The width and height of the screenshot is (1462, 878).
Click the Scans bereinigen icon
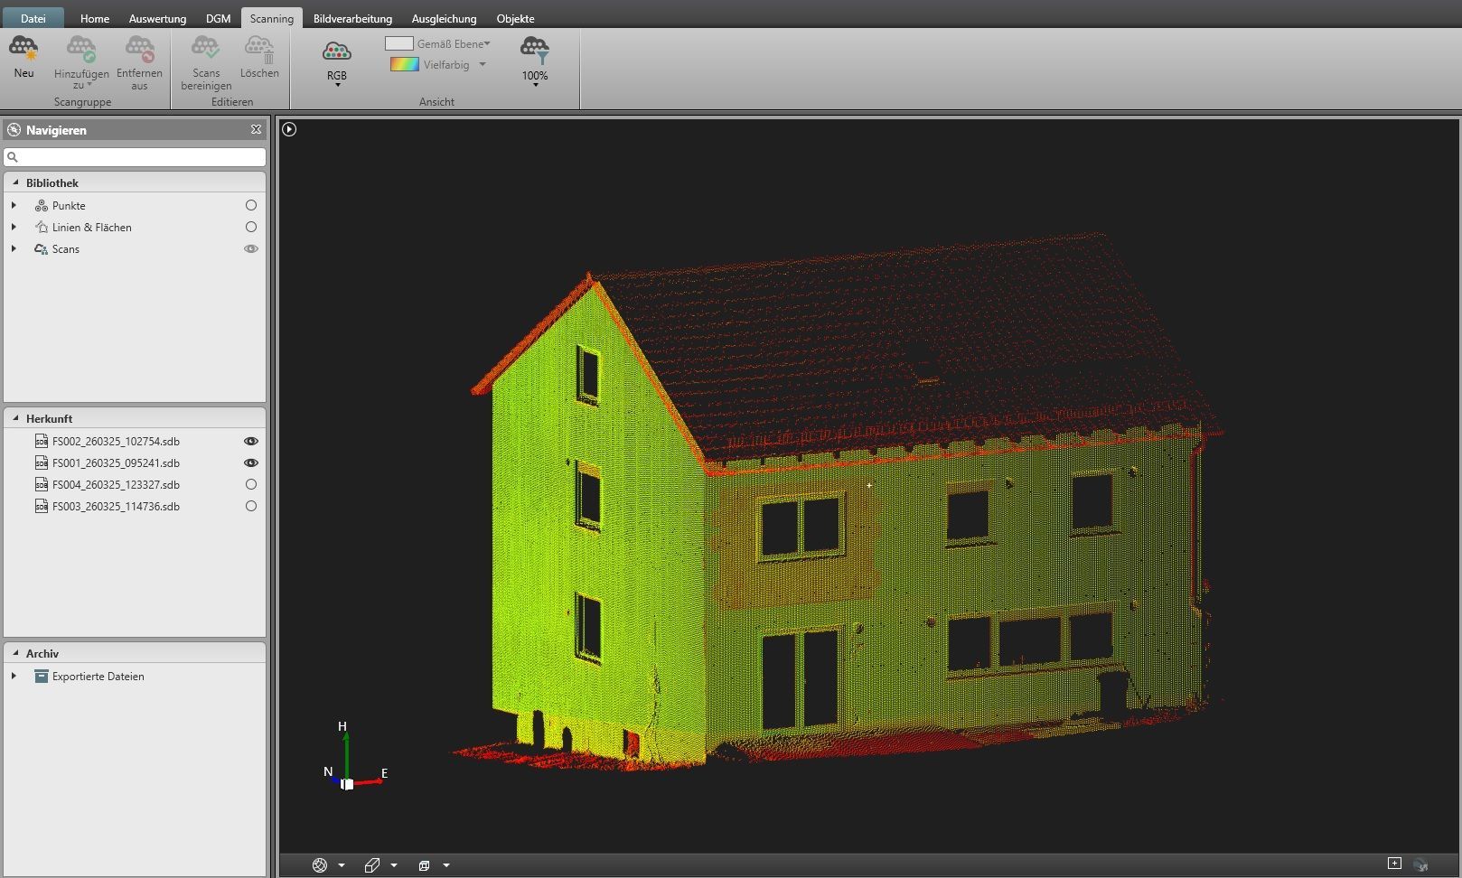click(205, 49)
